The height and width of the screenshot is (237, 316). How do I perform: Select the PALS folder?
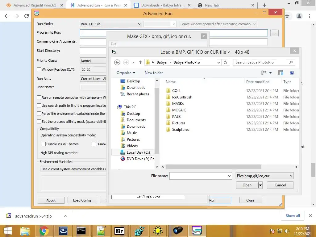click(176, 116)
